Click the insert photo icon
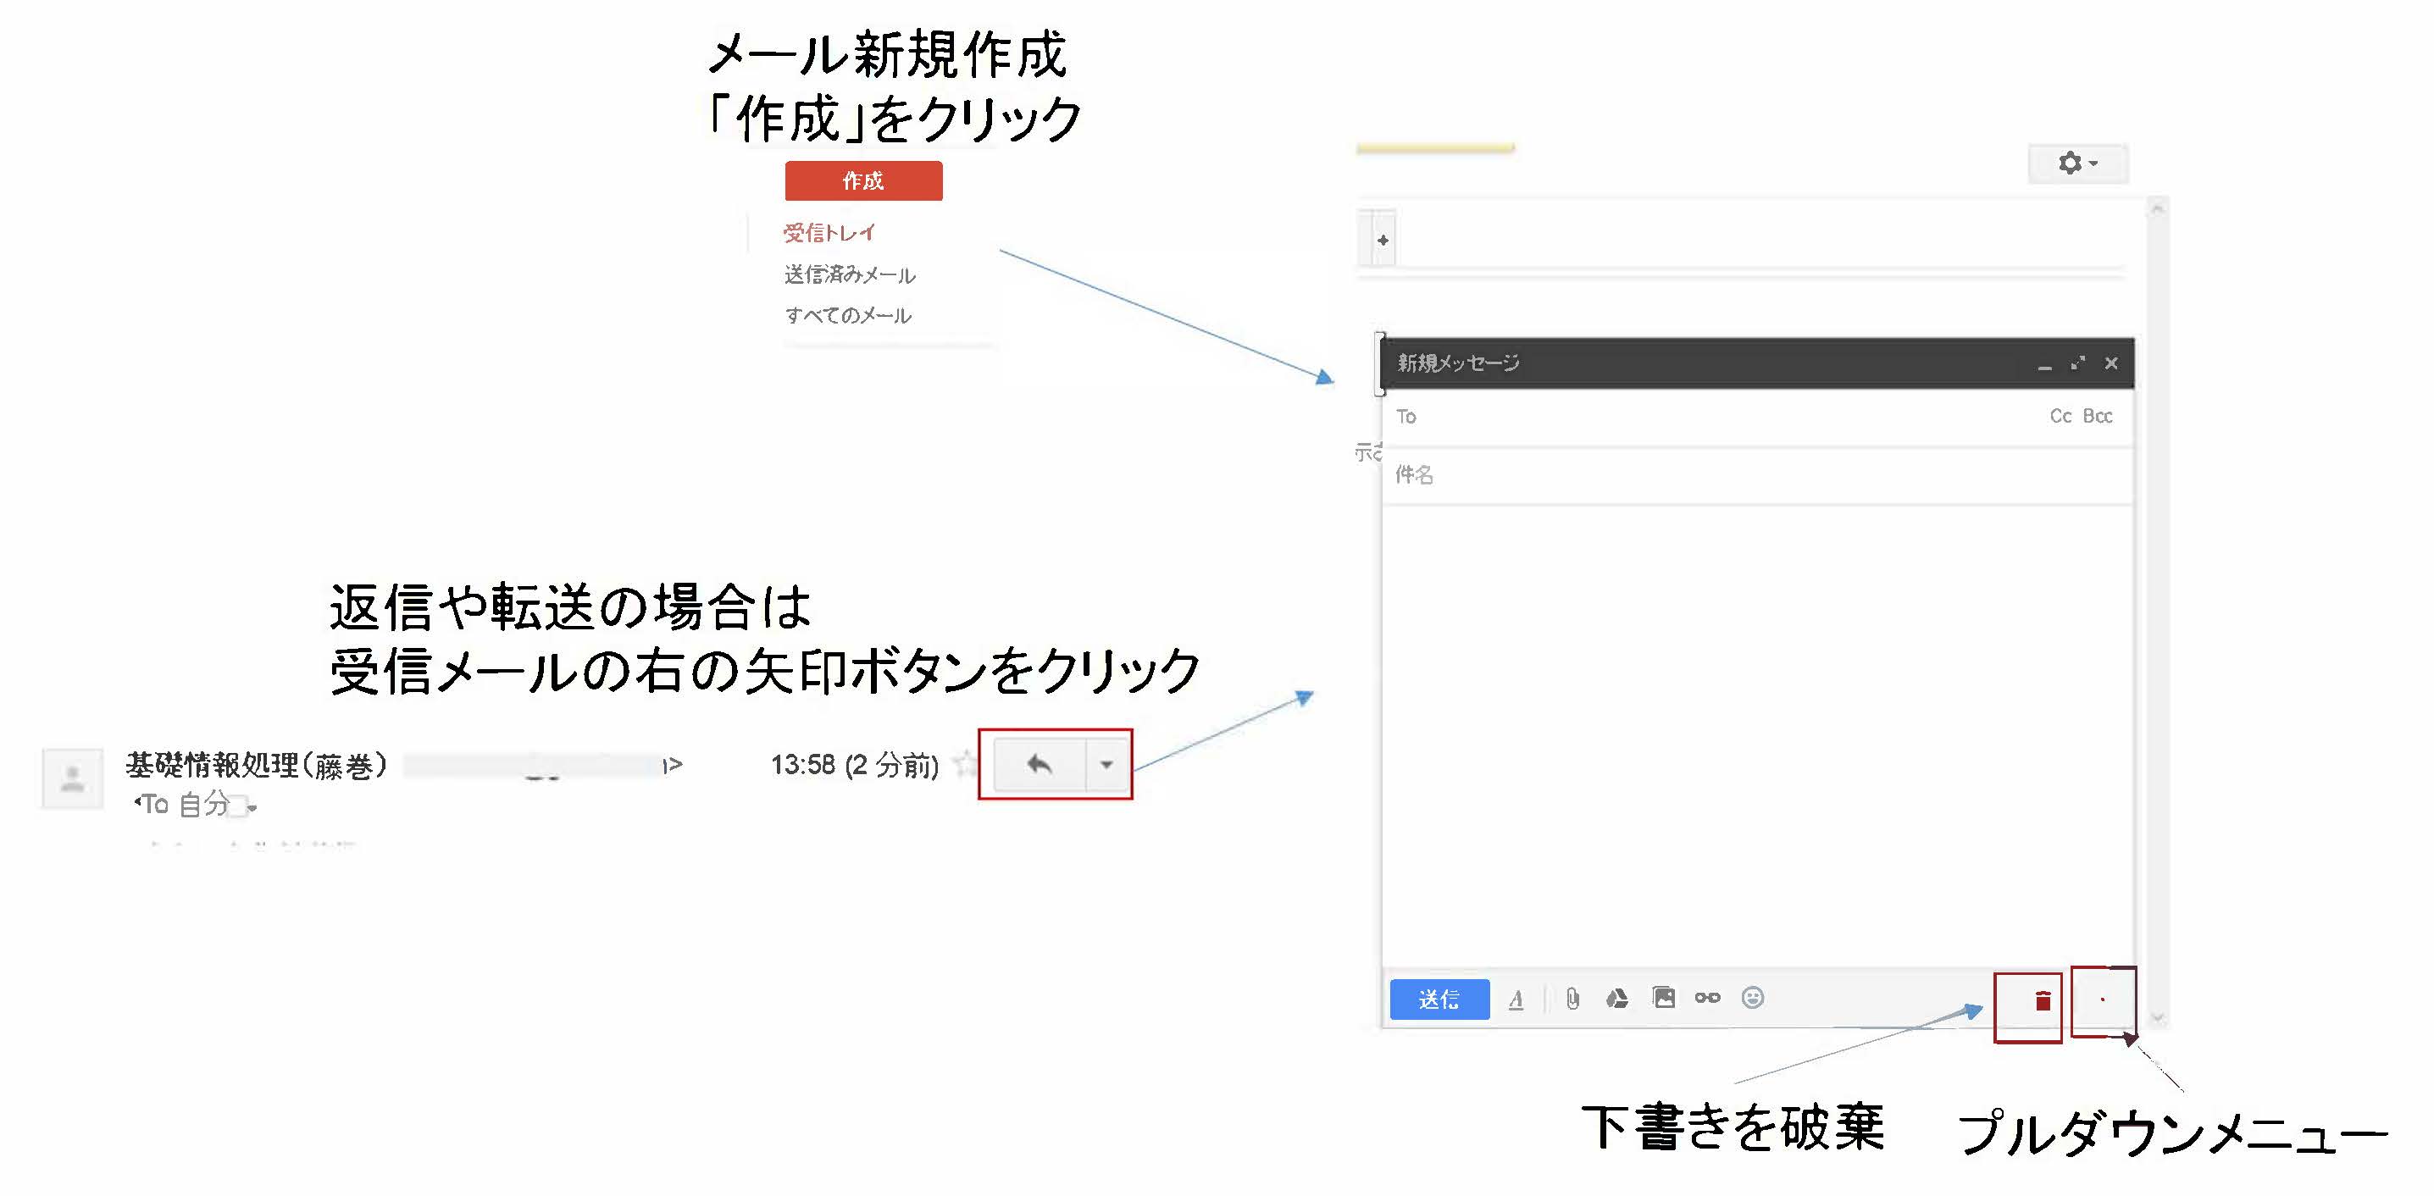This screenshot has height=1196, width=2434. 1663,998
